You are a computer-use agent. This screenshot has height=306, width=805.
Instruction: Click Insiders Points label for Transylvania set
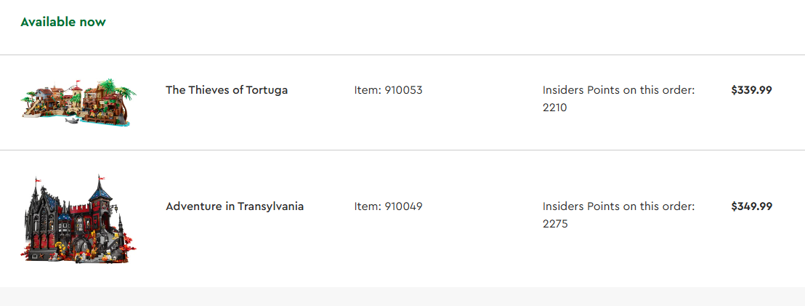tap(618, 206)
